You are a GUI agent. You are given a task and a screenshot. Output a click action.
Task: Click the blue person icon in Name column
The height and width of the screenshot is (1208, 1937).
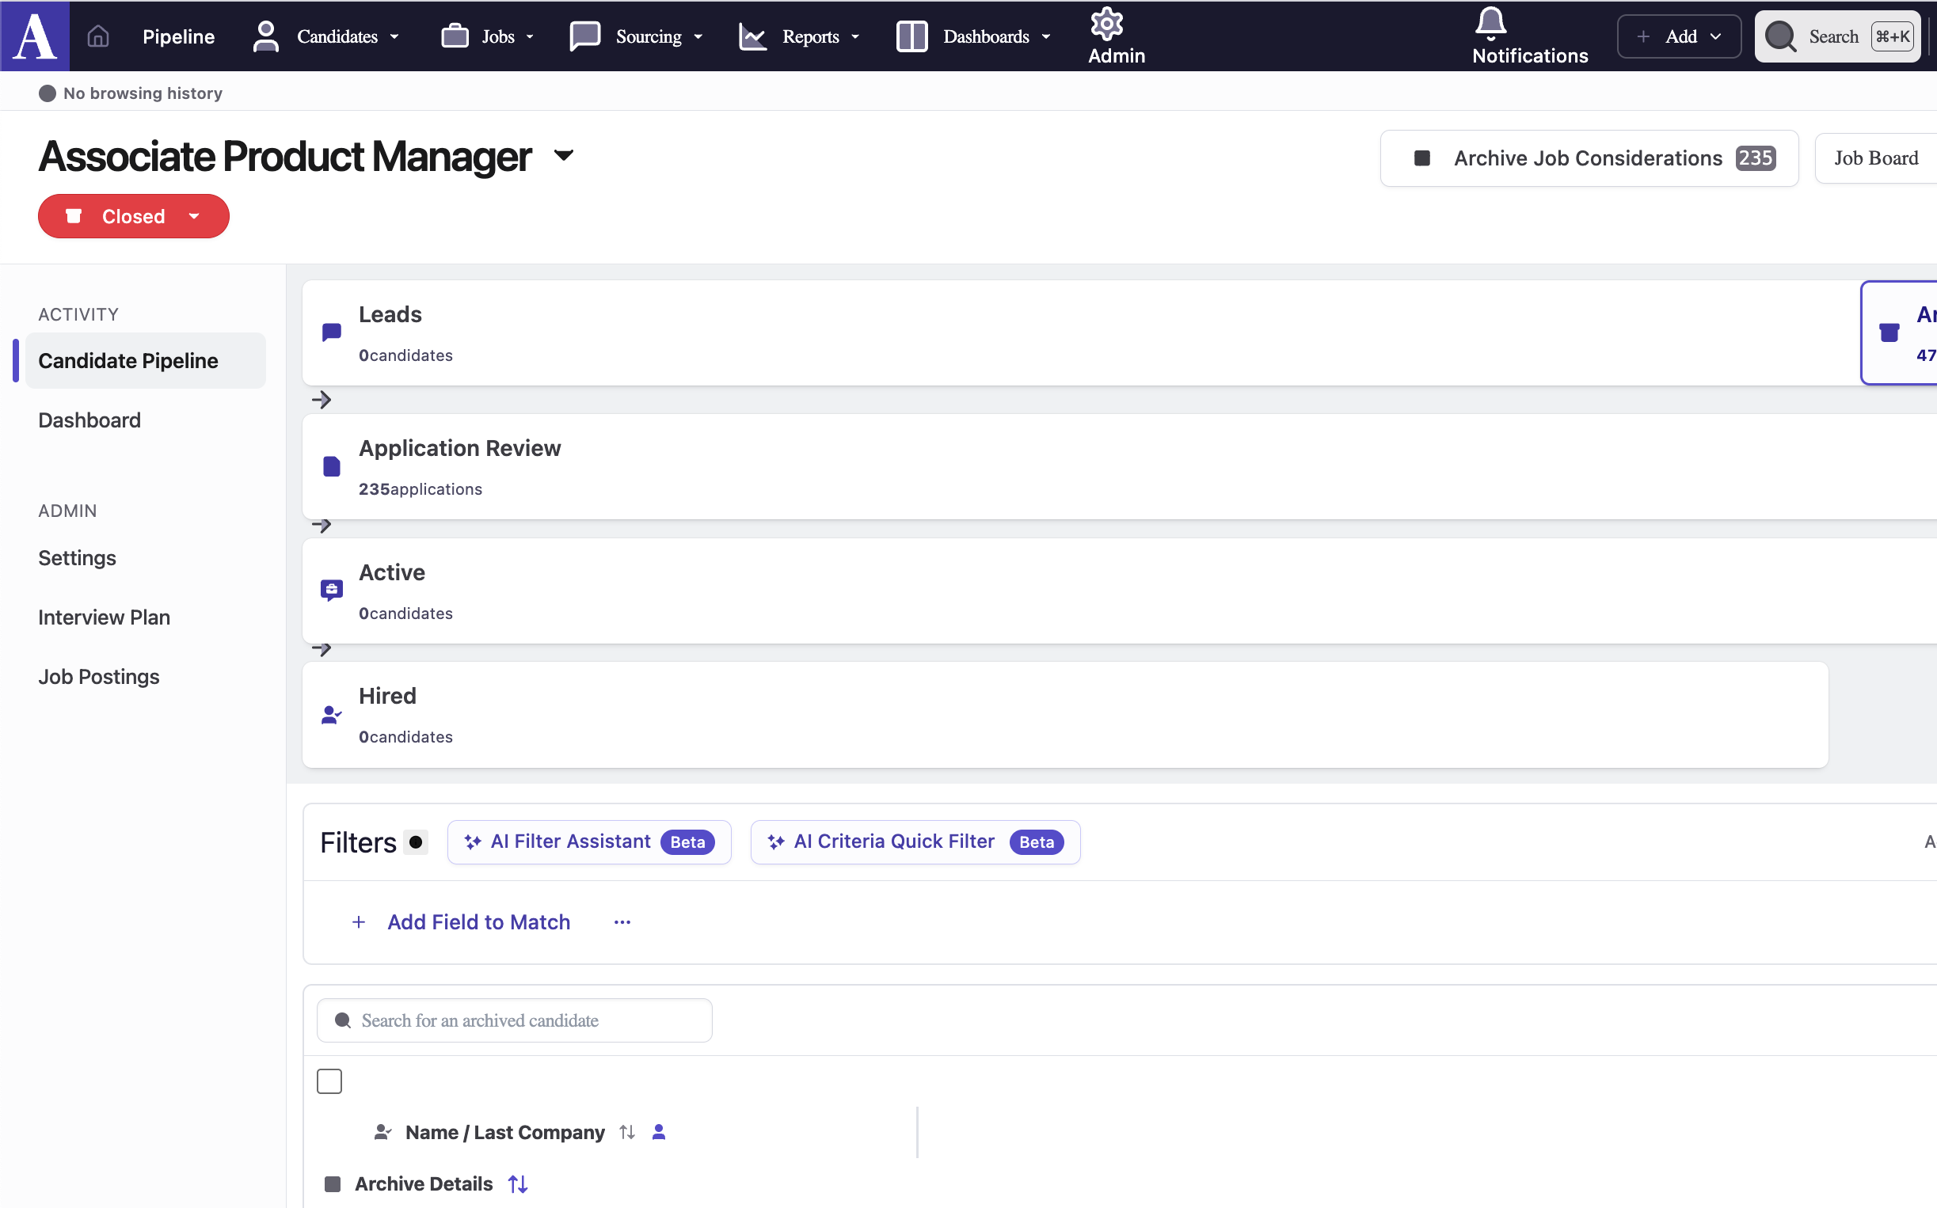click(x=658, y=1132)
